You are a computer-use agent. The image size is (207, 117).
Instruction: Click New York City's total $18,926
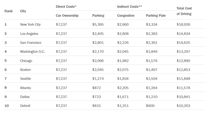(x=184, y=25)
